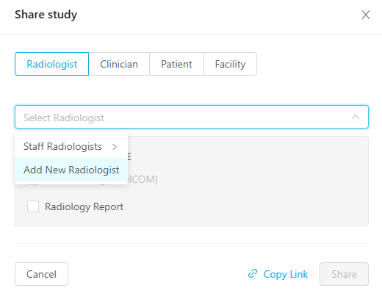Click the partially hidden DICOM option label

[x=143, y=179]
